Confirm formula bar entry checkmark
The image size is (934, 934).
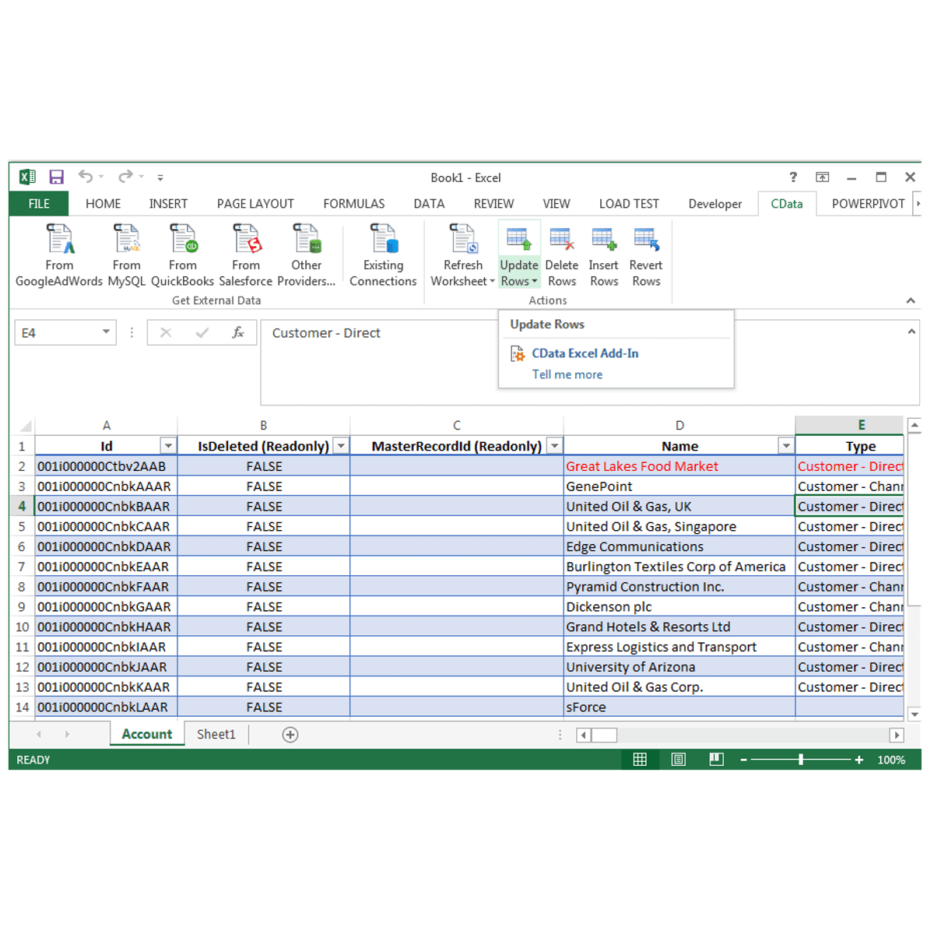click(202, 332)
